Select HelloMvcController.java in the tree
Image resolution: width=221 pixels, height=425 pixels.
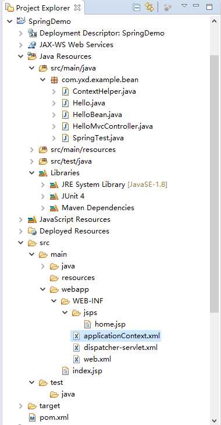coord(113,126)
